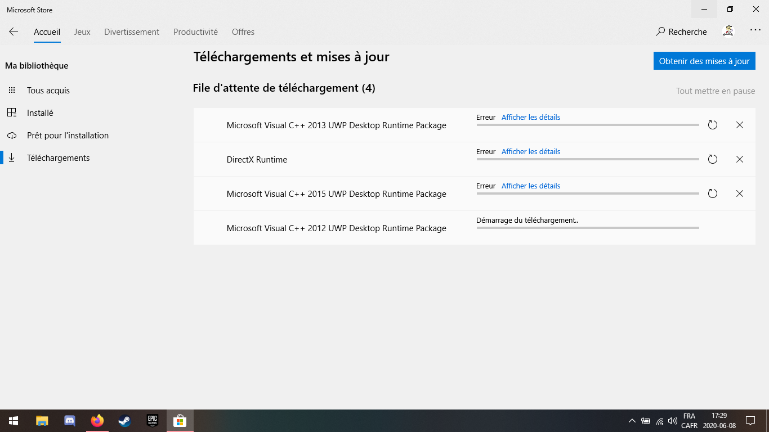Cancel the DirectX Runtime download
Screen dimensions: 769x432
point(740,159)
